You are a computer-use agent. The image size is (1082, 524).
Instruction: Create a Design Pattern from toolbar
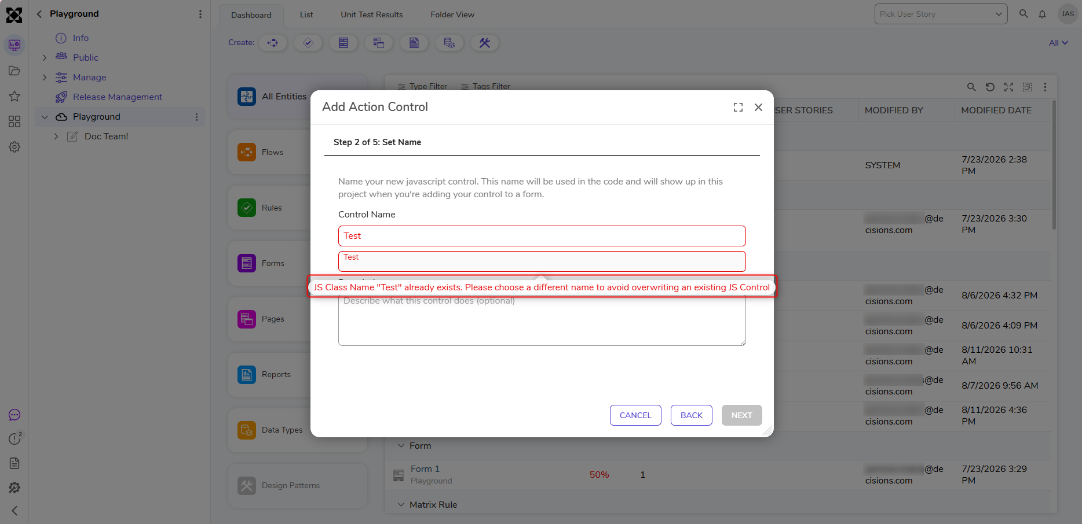click(x=485, y=43)
